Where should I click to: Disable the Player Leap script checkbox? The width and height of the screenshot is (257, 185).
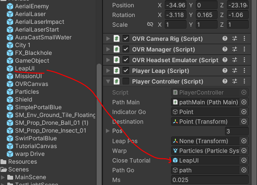126,70
